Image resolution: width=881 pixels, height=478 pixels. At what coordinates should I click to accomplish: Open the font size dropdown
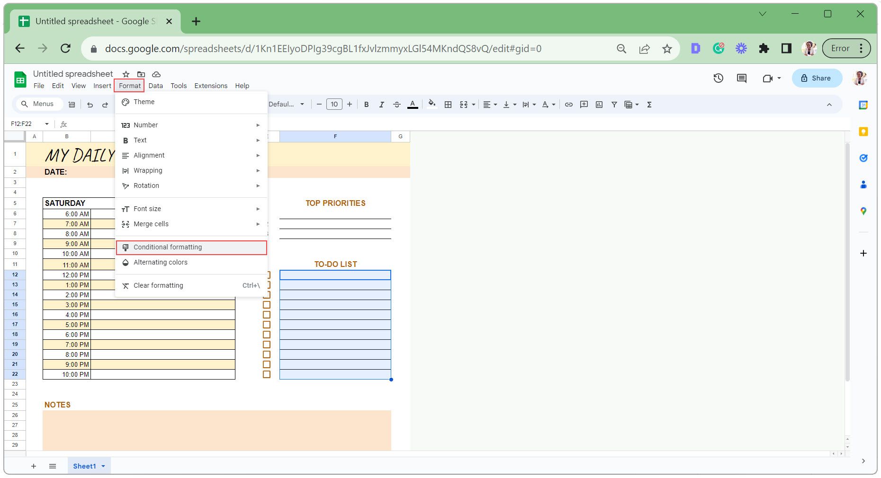(334, 104)
